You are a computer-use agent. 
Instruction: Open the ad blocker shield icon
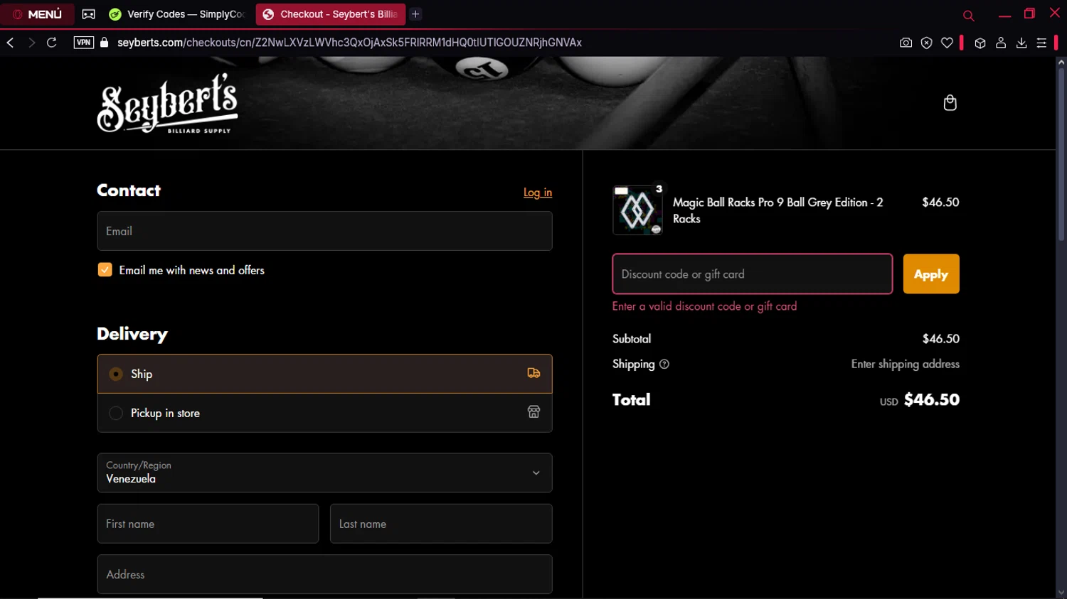coord(926,43)
